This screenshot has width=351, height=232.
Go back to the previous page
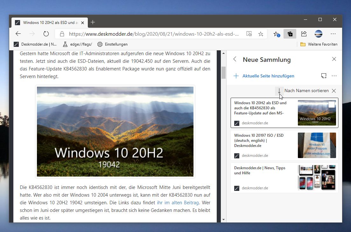(18, 34)
